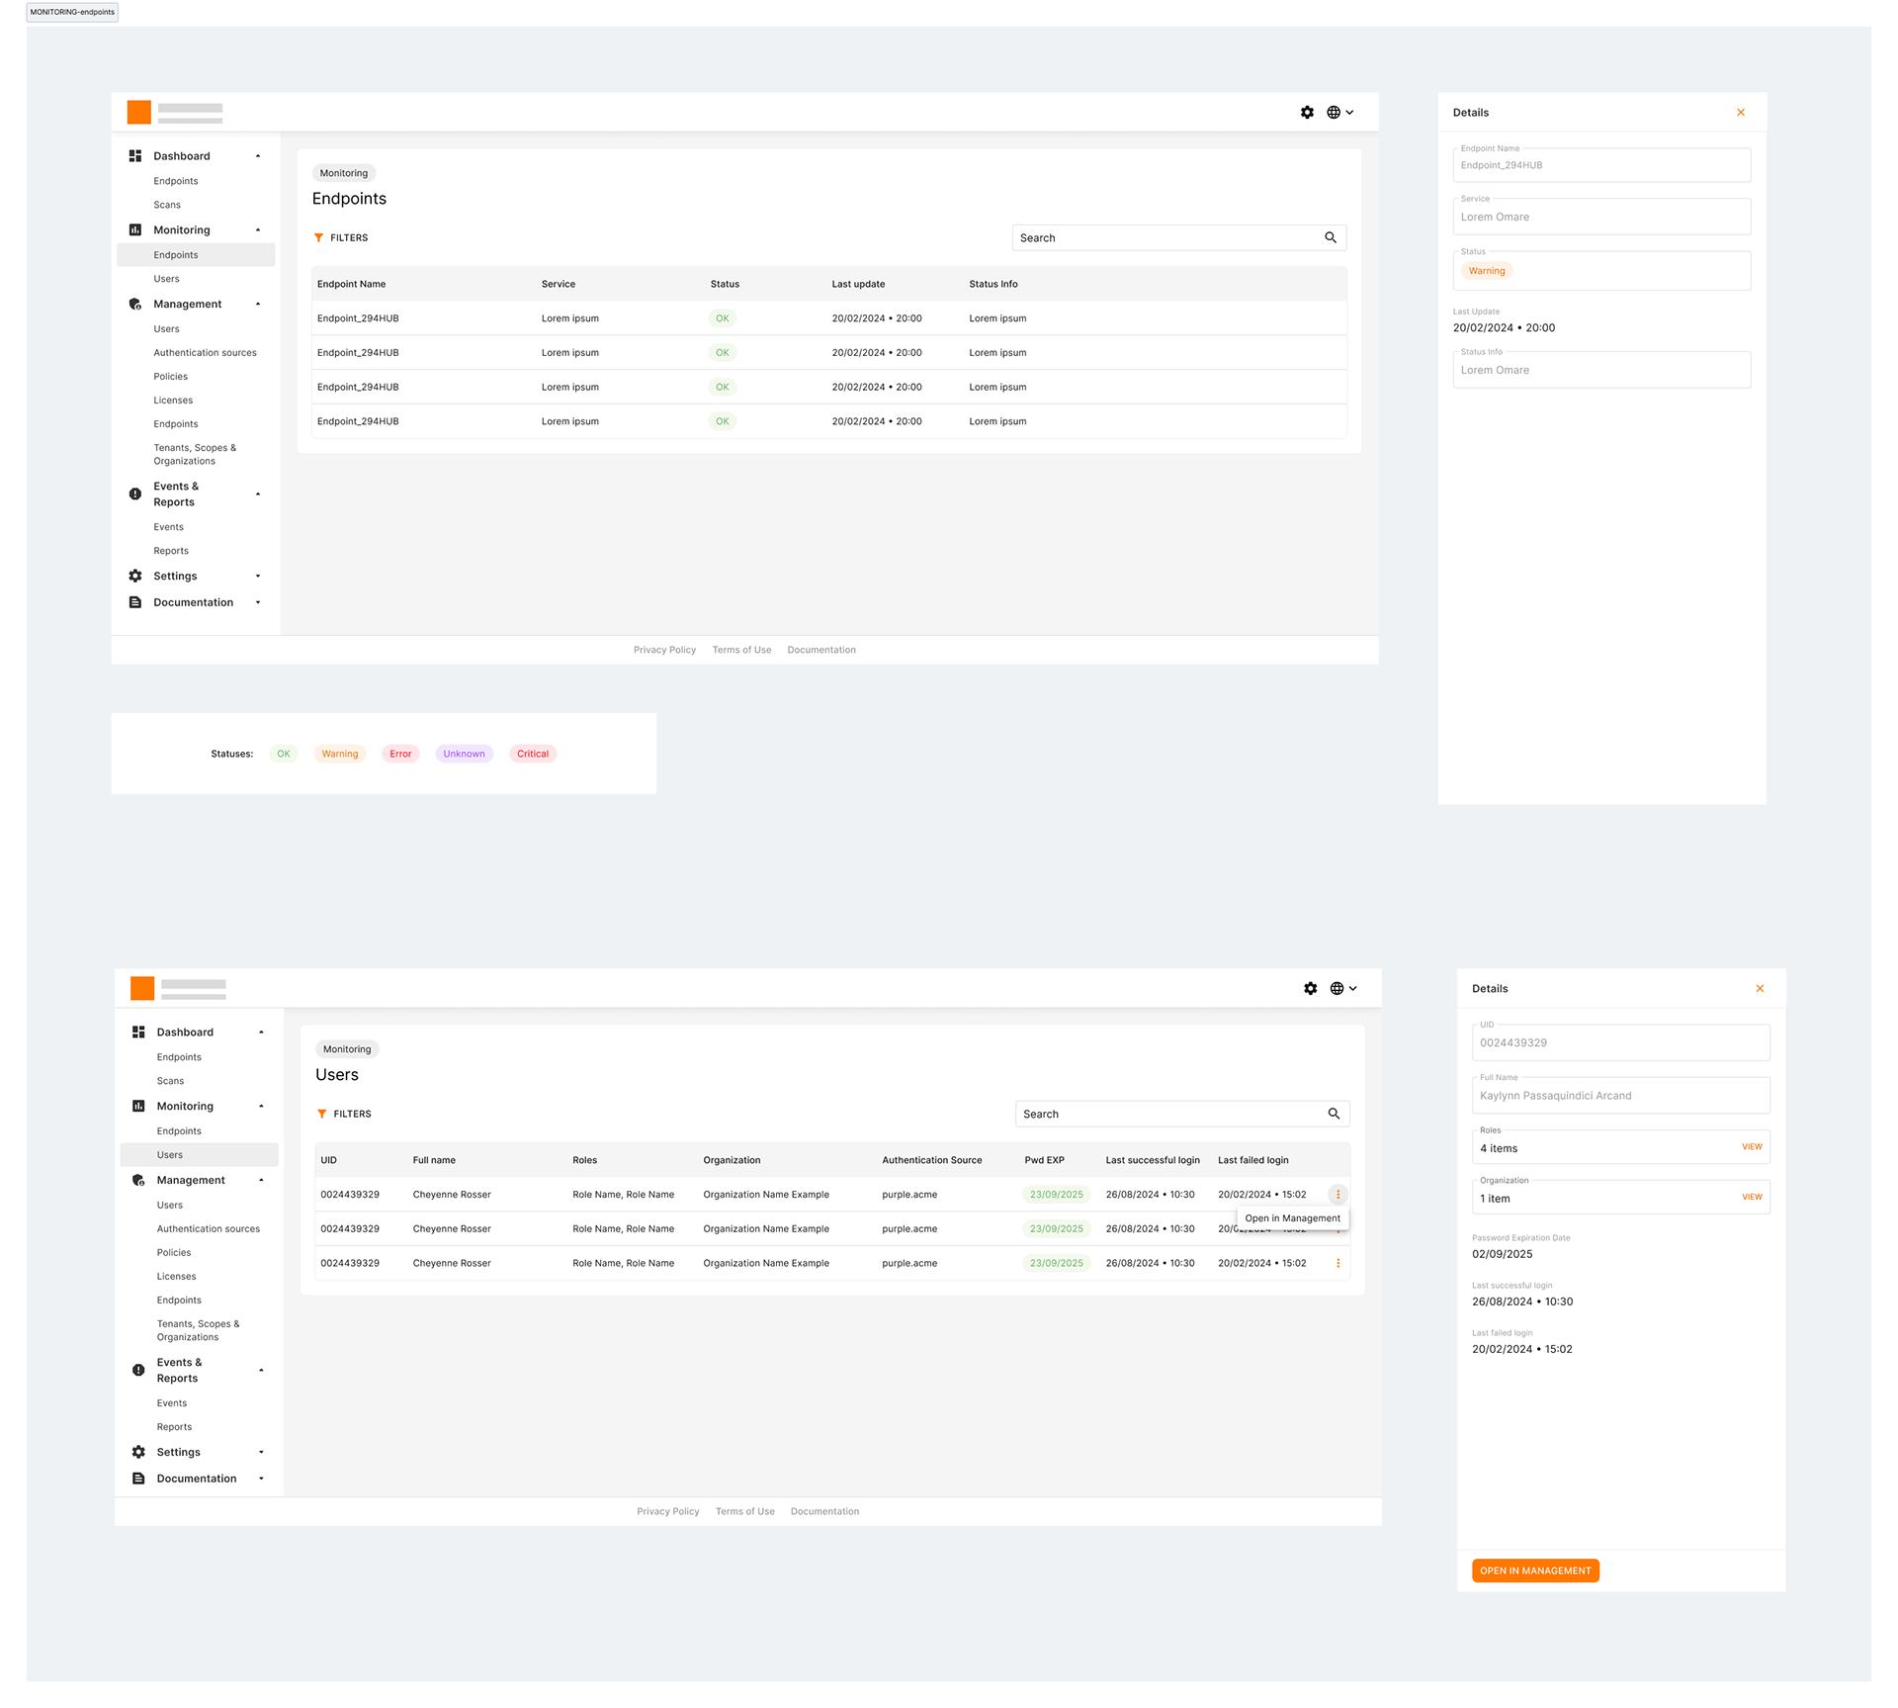This screenshot has height=1708, width=1898.
Task: Open the three-dot menu on the last user row
Action: click(1337, 1263)
